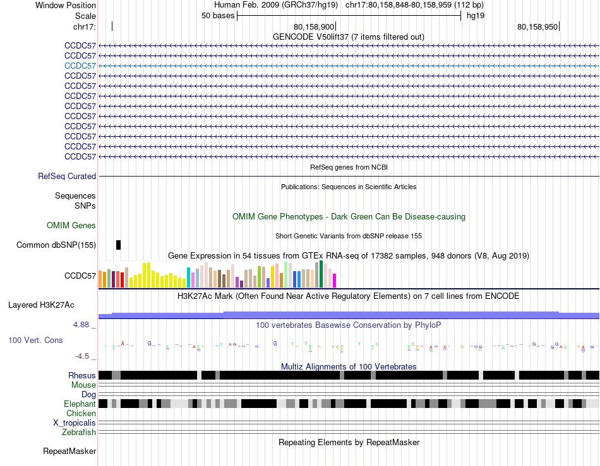
Task: Click the OMIM Genes label
Action: pos(71,225)
